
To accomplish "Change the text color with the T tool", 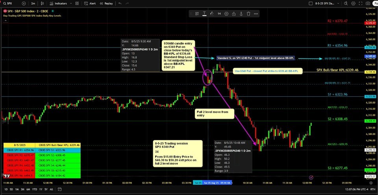I will [x=204, y=14].
